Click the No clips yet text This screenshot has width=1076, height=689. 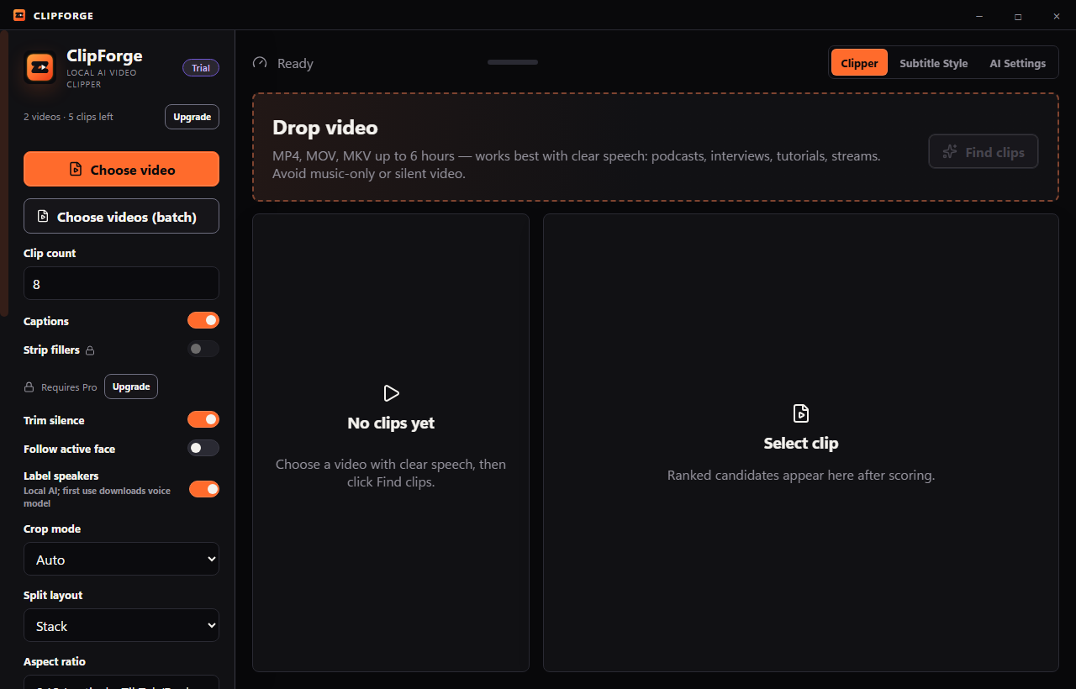tap(391, 423)
